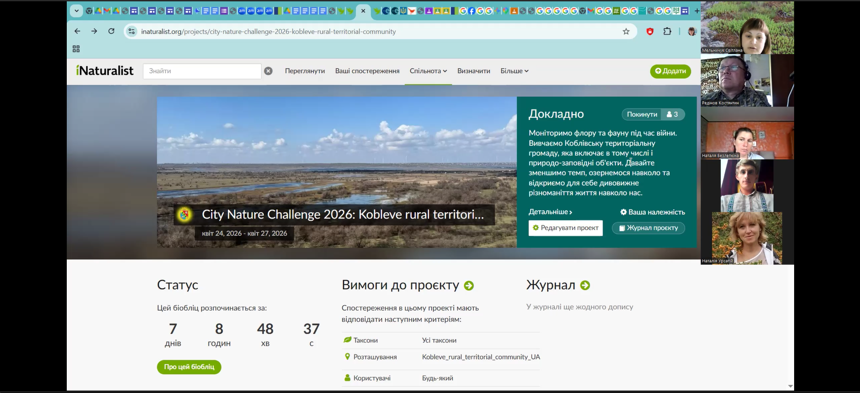Click the arrow icon beside Вимоги до проєкту
The width and height of the screenshot is (860, 393).
[x=469, y=286]
